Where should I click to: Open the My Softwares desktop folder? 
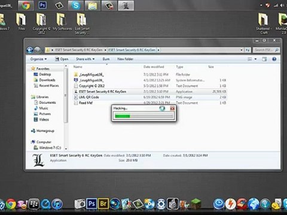pos(62,22)
